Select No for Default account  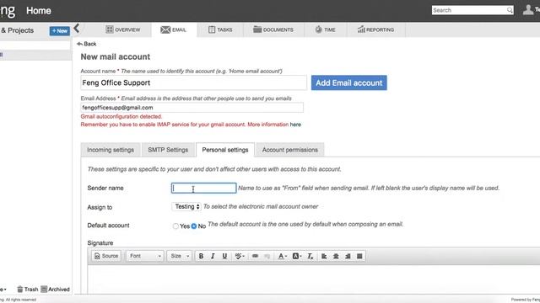click(x=194, y=226)
